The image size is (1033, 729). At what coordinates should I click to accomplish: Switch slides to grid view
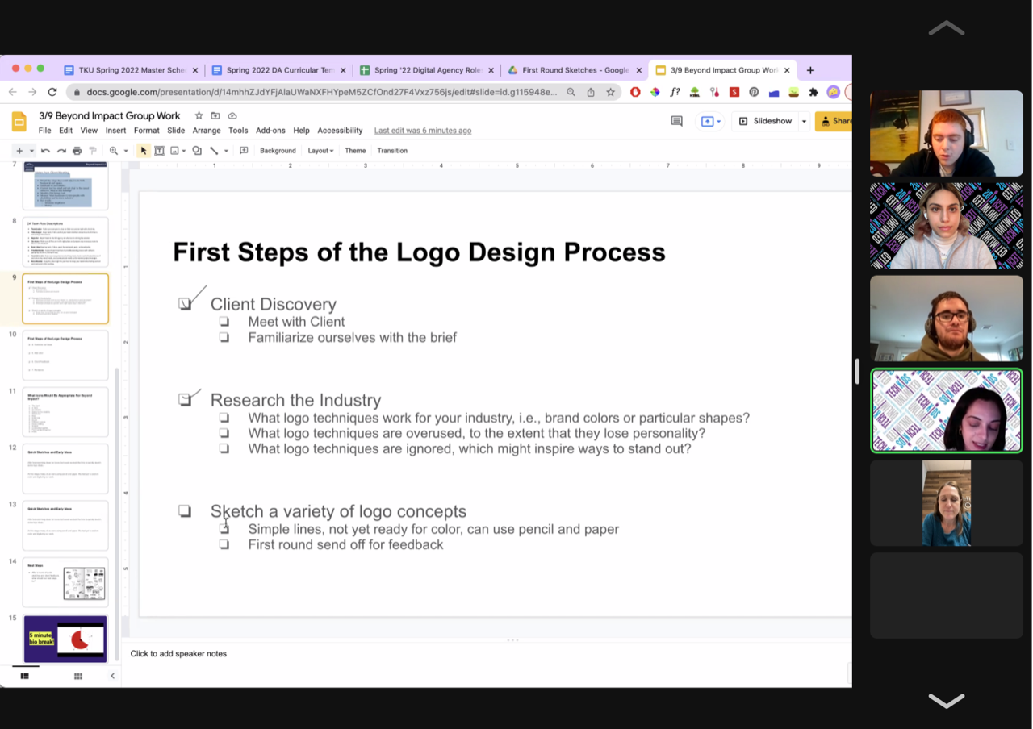[77, 675]
